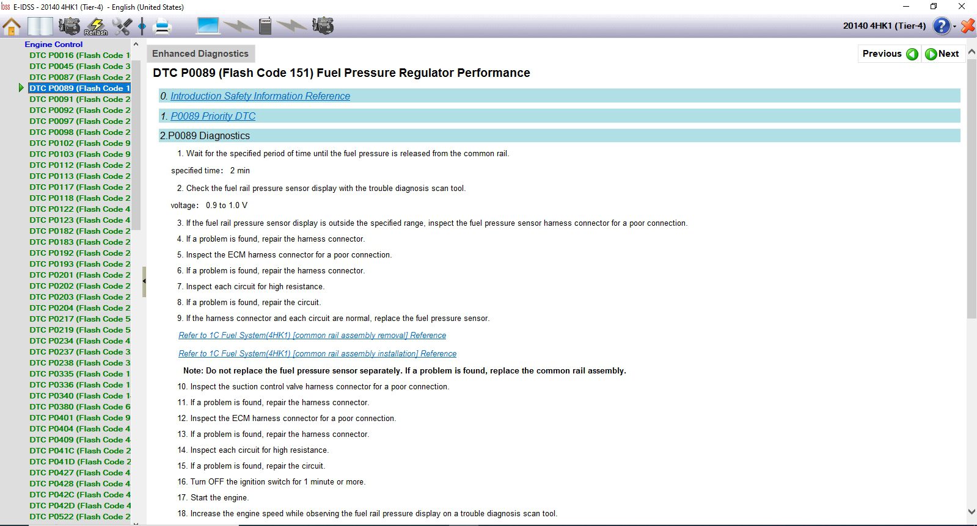Click the green Next arrow icon
977x526 pixels.
931,54
